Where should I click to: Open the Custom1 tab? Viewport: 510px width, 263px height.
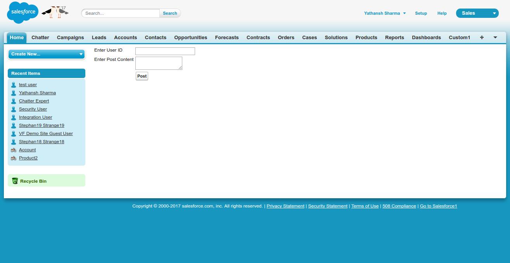(459, 37)
